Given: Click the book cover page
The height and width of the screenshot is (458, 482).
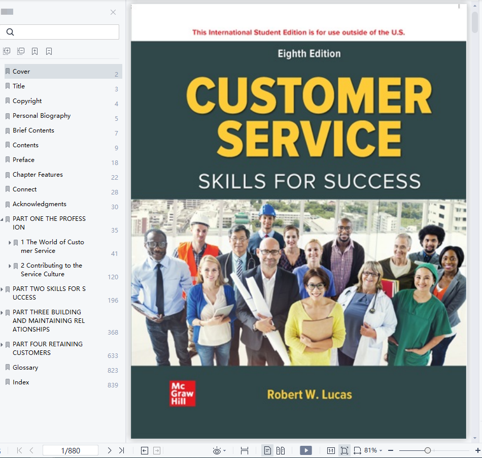Looking at the screenshot, I should tap(298, 221).
